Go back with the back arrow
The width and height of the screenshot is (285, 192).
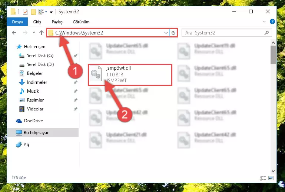click(x=14, y=33)
